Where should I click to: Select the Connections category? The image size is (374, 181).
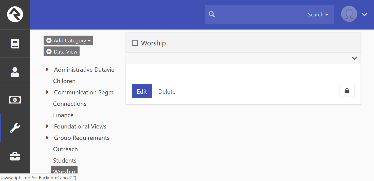[70, 104]
